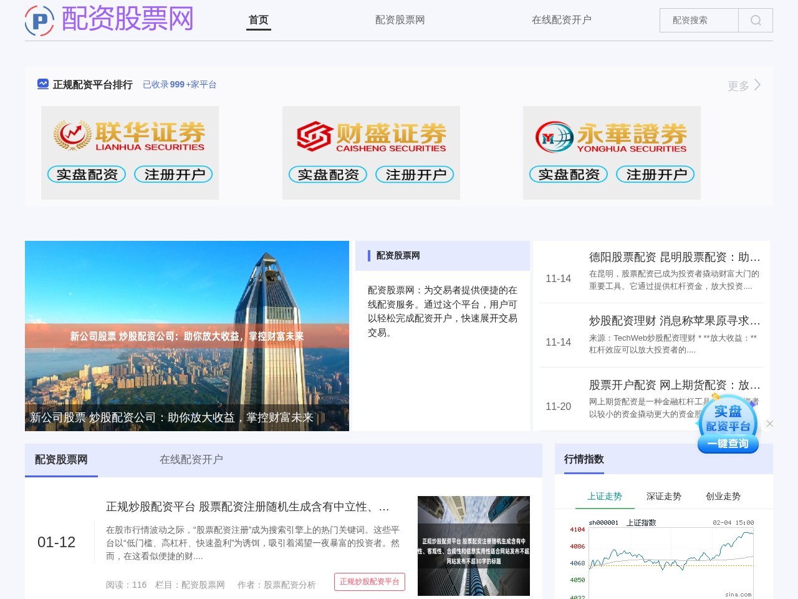This screenshot has height=599, width=798.
Task: Click 行情指数 panel heading
Action: pyautogui.click(x=584, y=459)
